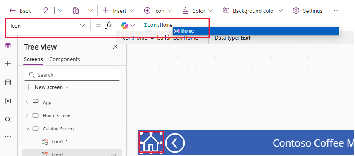Undo the last action
355x156 pixels.
[x=45, y=10]
